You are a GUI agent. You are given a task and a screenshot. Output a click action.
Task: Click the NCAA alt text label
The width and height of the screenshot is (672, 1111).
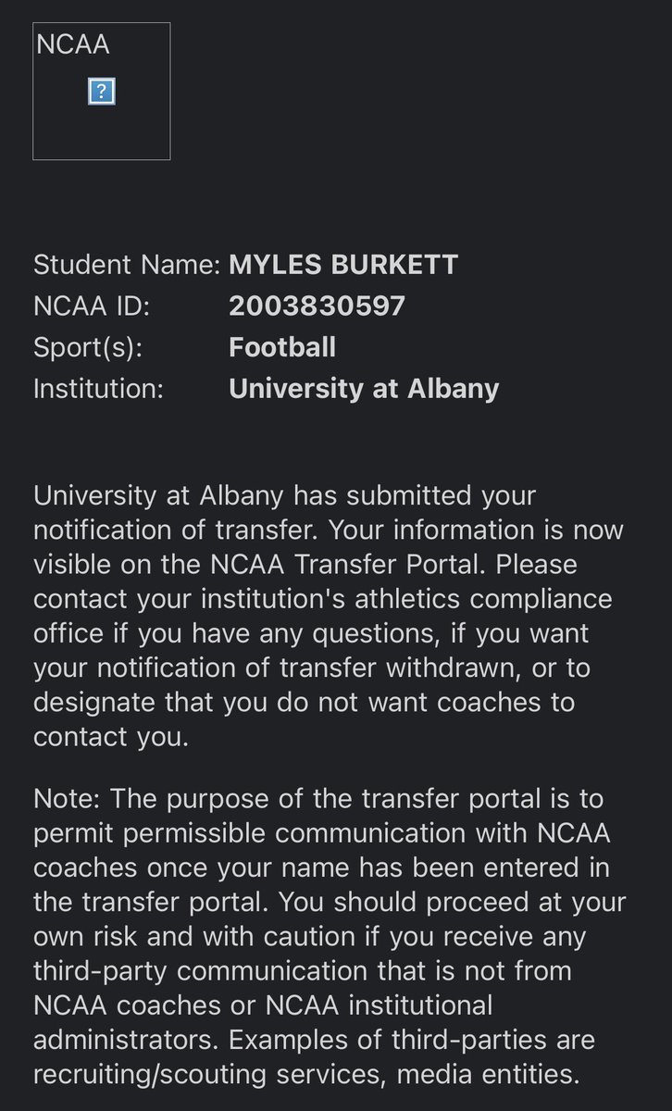(73, 44)
